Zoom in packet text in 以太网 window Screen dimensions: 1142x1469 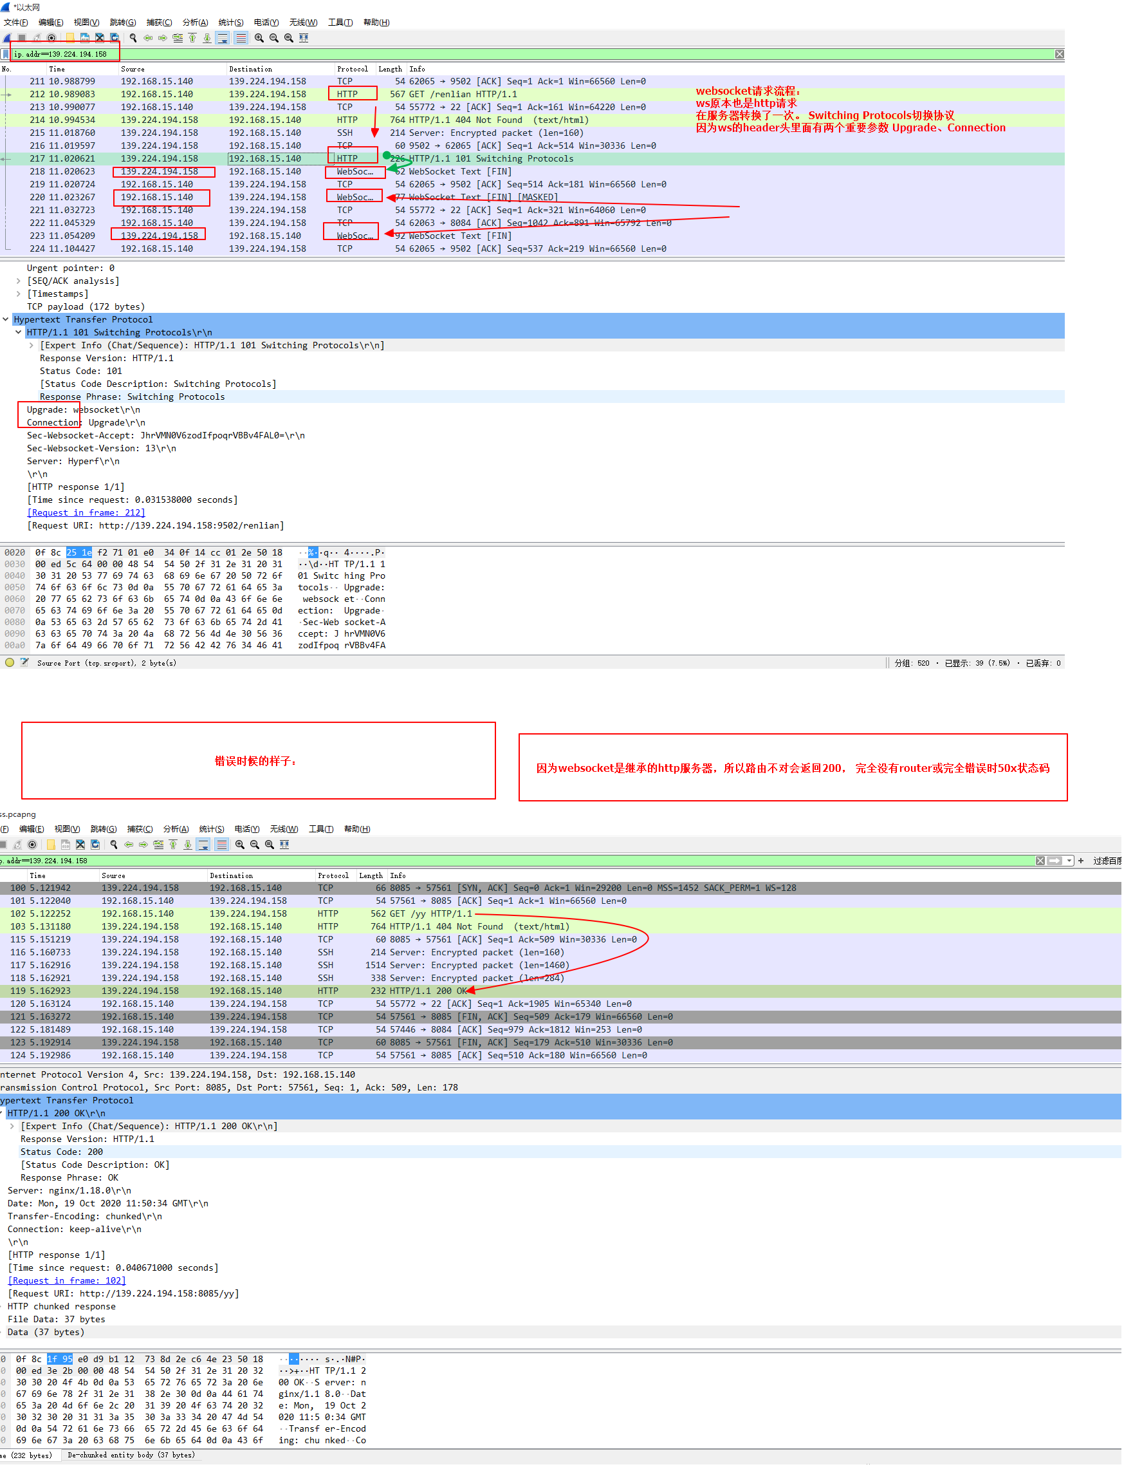[x=259, y=38]
